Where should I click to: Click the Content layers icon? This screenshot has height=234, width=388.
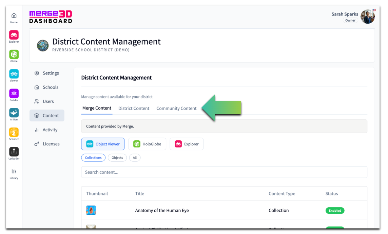(x=37, y=116)
